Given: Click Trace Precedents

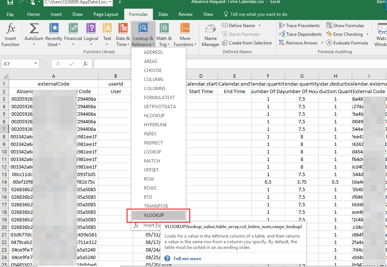Looking at the screenshot, I should coord(299,25).
